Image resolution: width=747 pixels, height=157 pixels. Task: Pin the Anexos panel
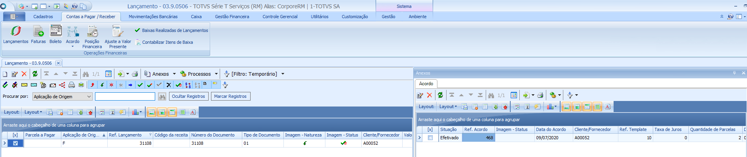tap(734, 73)
